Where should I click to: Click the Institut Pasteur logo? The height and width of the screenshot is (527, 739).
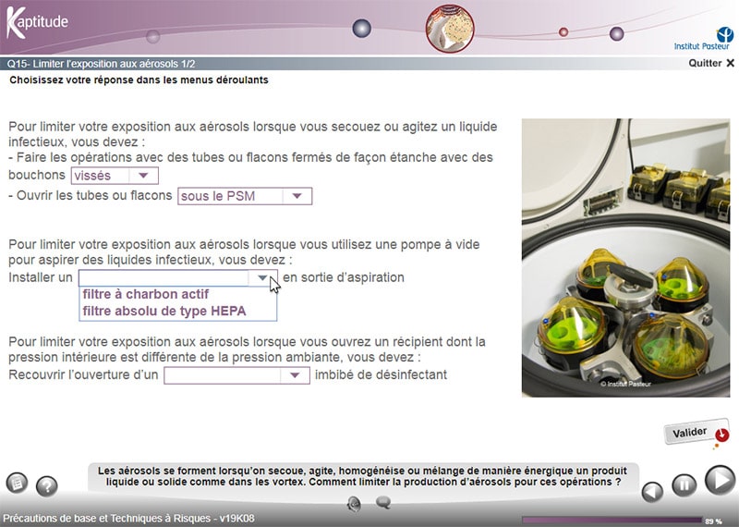tap(704, 36)
